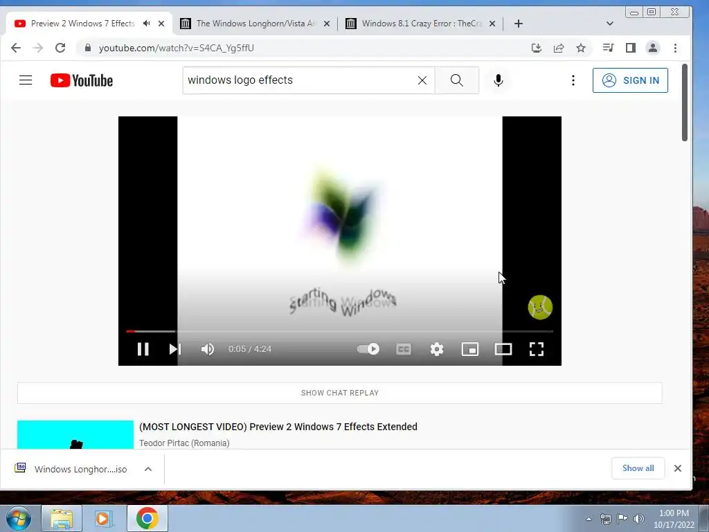Screen dimensions: 709x532
Task: Open the system volume tray icon
Action: coord(639,519)
